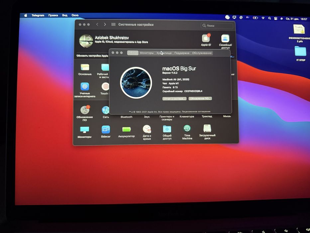Click the serial number C02FN5XZQ6L4
This screenshot has height=233, width=310.
193,91
